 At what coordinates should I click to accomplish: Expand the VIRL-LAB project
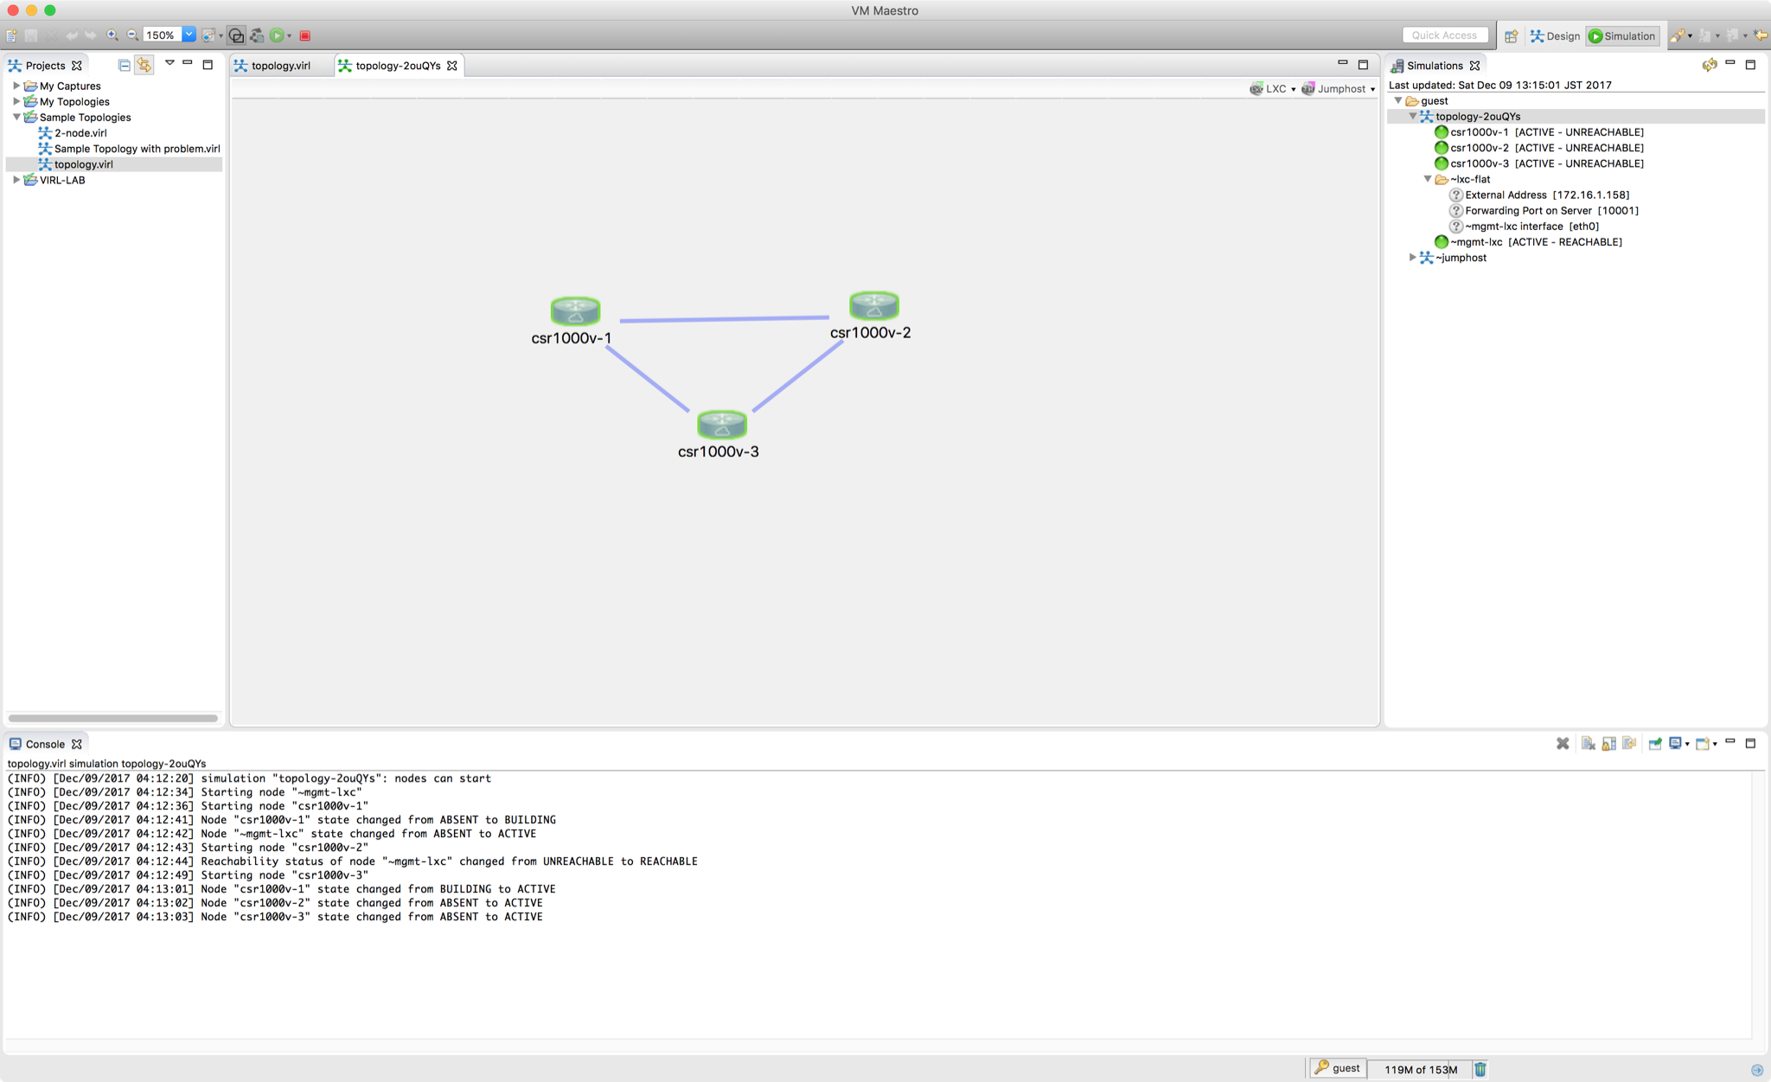click(16, 180)
